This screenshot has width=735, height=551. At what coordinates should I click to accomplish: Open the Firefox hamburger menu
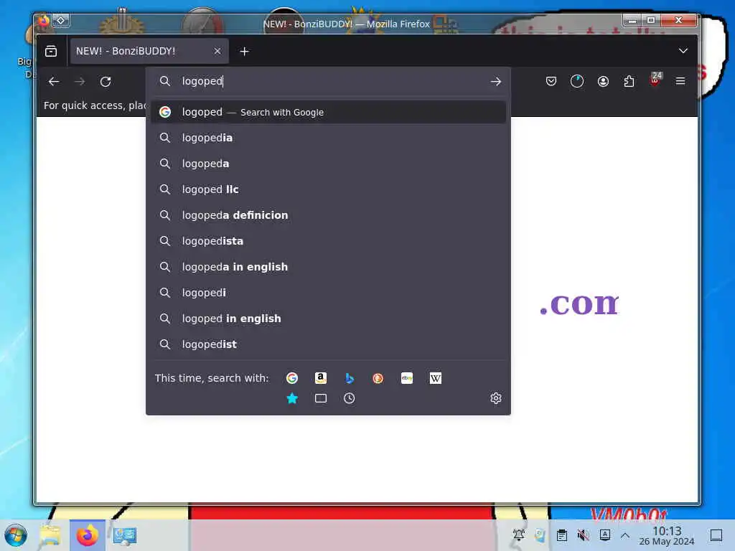(x=680, y=82)
